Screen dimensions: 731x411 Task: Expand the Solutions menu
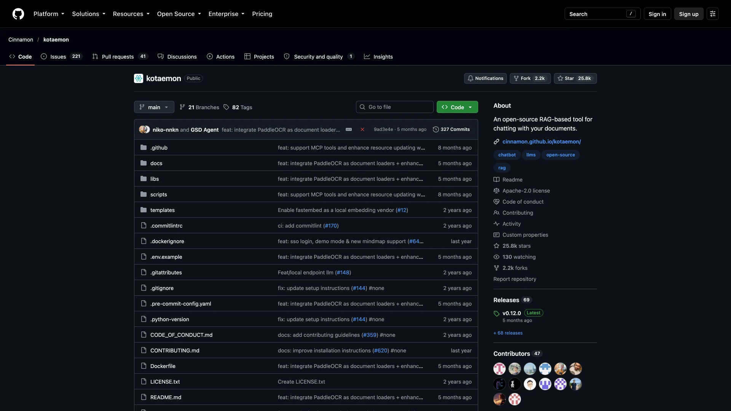[88, 14]
